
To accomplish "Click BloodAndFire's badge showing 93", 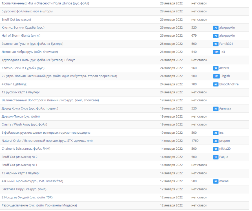I will [x=216, y=84].
